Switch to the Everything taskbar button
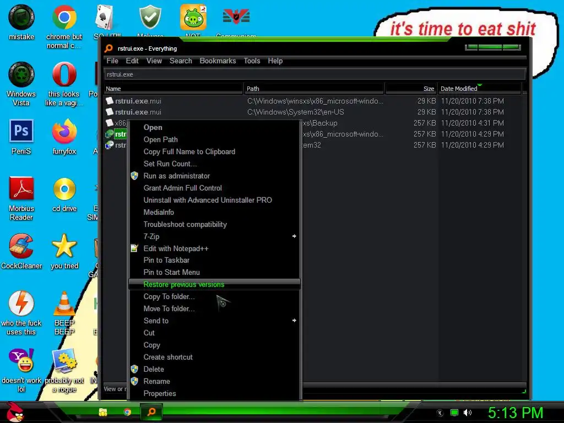Screen dimensions: 564x423 tap(151, 412)
